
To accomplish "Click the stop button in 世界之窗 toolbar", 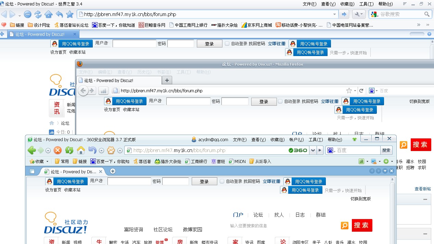I will (x=28, y=14).
